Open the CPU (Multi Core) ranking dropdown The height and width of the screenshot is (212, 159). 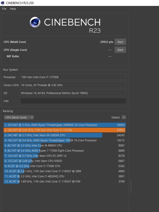tap(19, 117)
